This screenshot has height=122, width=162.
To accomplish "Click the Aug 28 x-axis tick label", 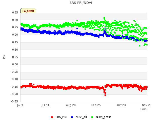I will pyautogui.click(x=71, y=105).
